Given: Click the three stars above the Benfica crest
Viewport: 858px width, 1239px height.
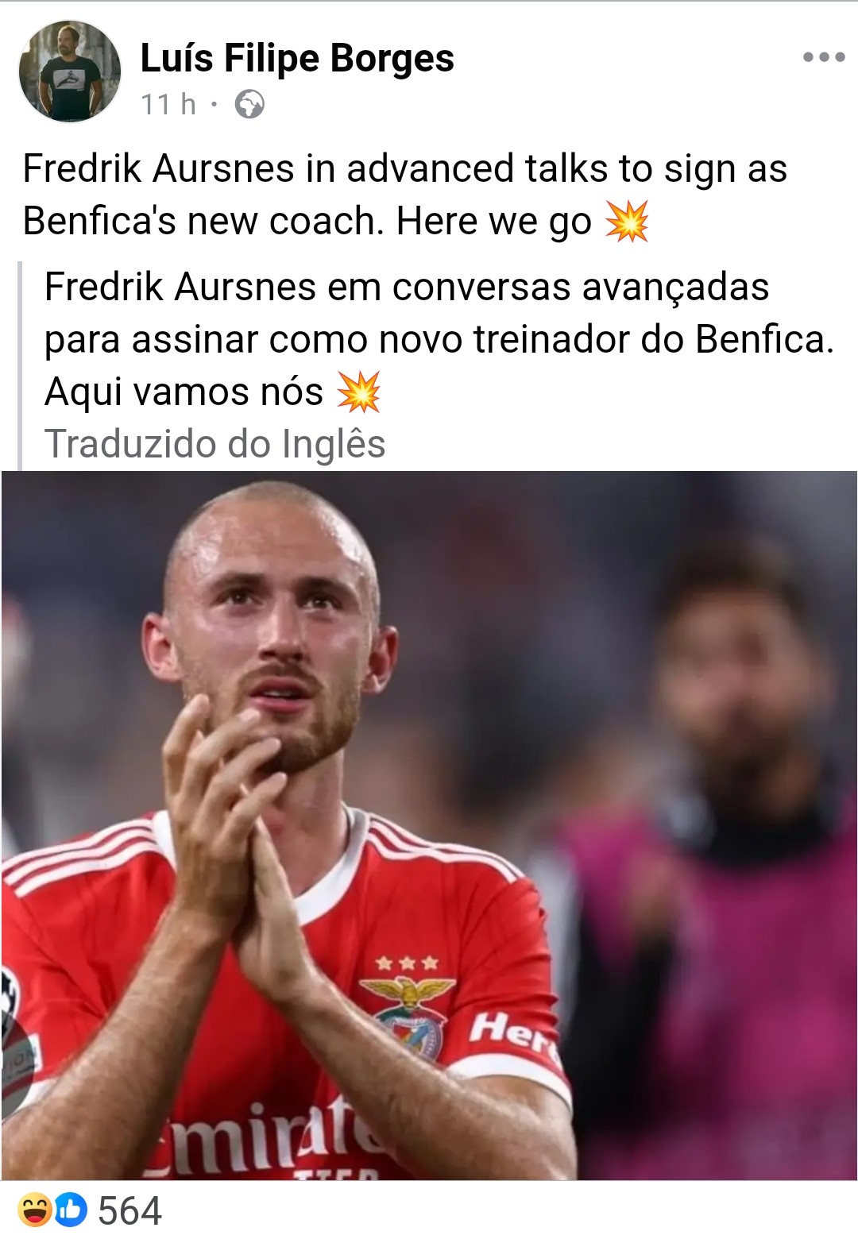Looking at the screenshot, I should point(407,963).
